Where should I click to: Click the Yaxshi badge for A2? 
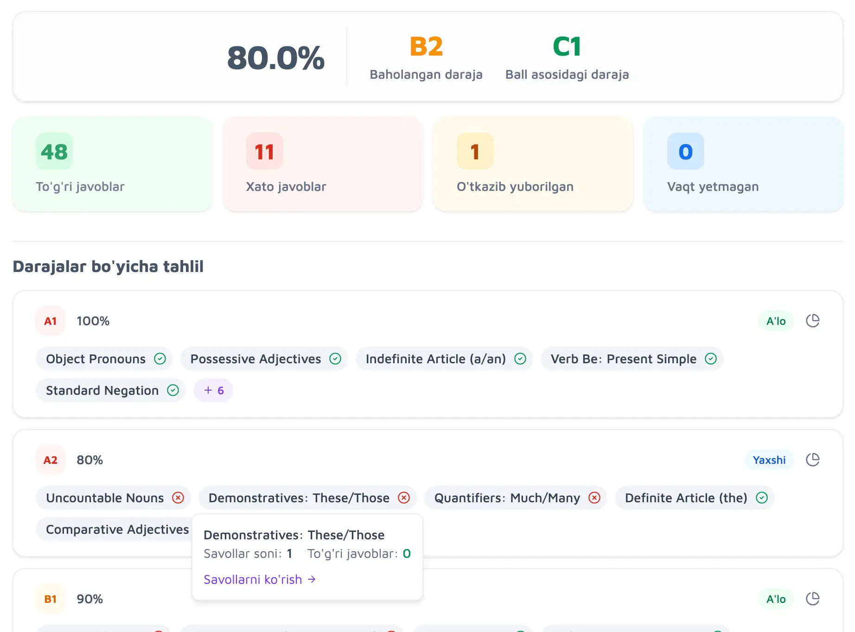769,460
